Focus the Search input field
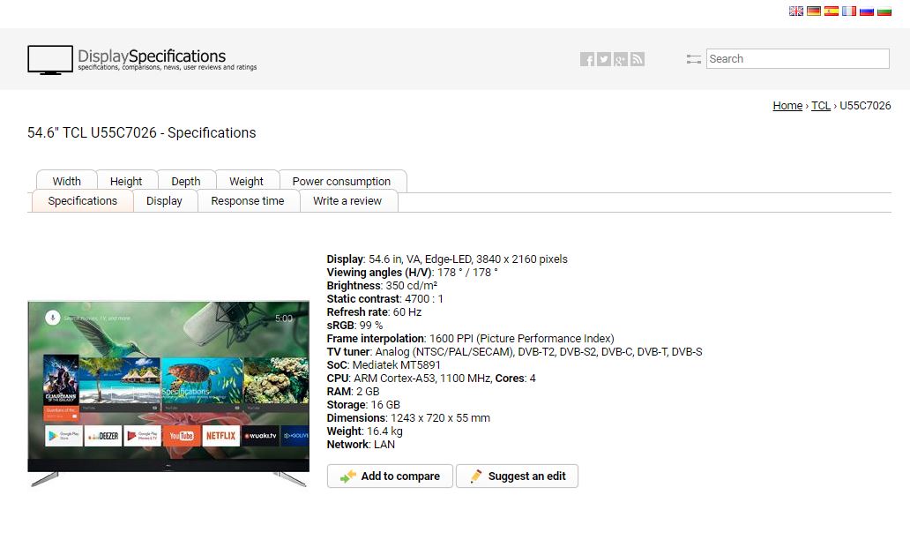The width and height of the screenshot is (910, 540). (797, 58)
